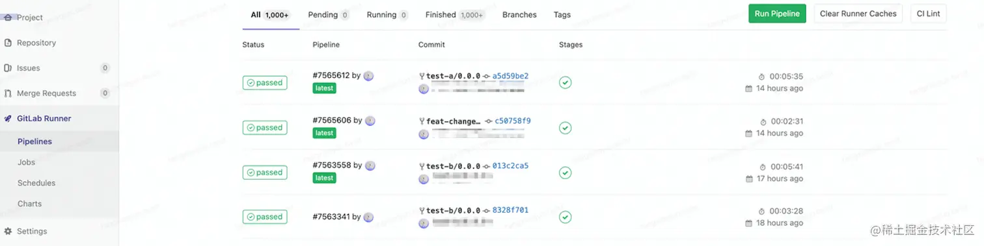Click Clear Runner Caches button
The height and width of the screenshot is (246, 984).
coord(858,14)
